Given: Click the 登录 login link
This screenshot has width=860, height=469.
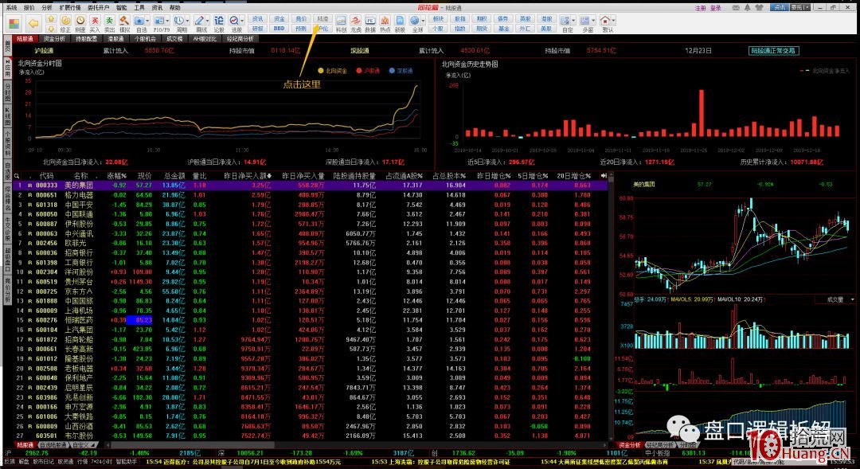Looking at the screenshot, I should [716, 8].
